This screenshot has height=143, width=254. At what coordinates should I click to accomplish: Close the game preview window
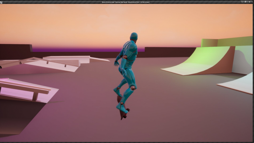249,2
